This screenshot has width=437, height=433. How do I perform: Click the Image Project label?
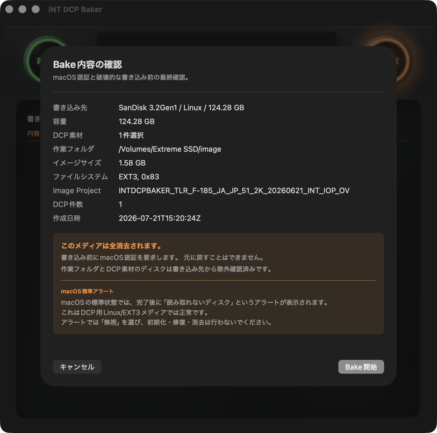[x=77, y=191]
